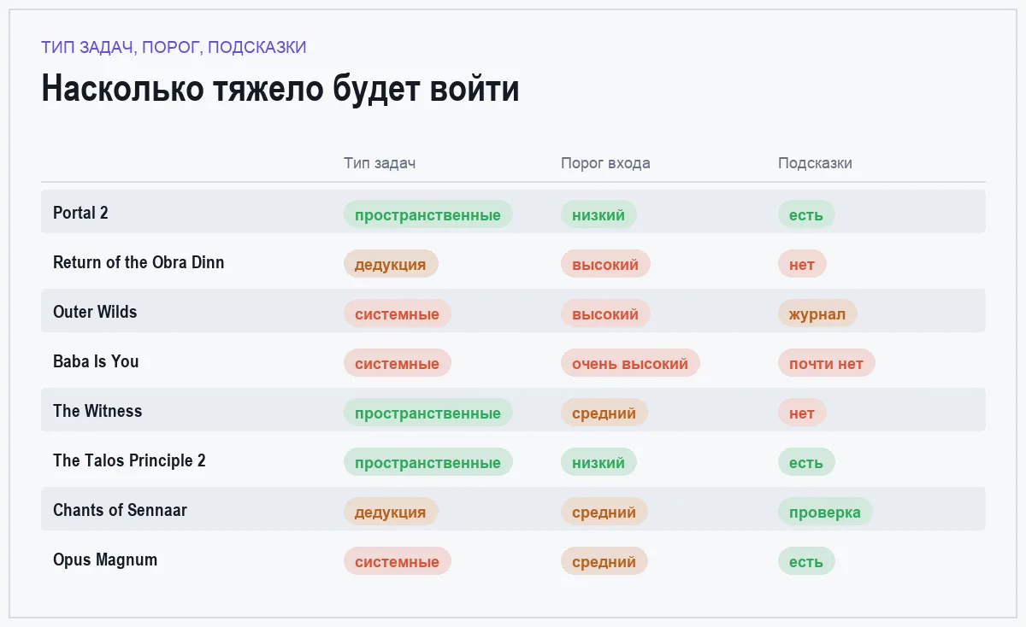Click Portal 2's "низкий" threshold tag

tap(598, 214)
